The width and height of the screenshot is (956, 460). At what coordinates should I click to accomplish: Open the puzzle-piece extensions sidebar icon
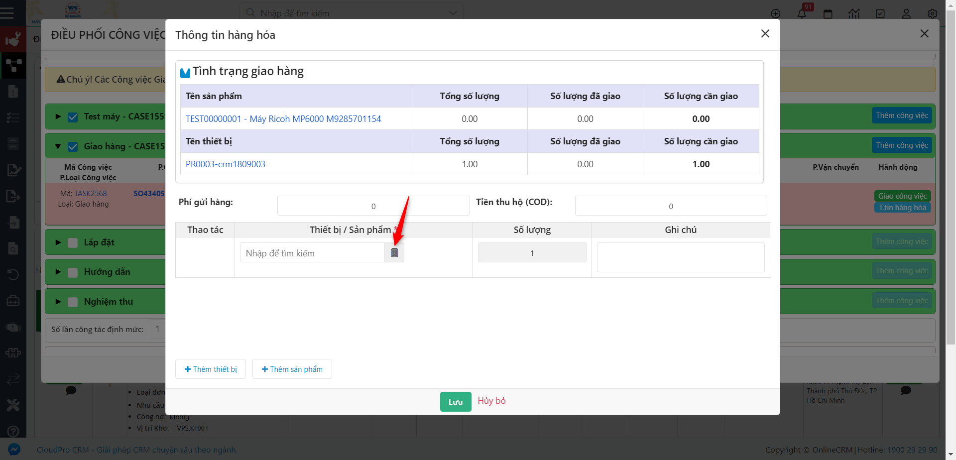(x=13, y=352)
